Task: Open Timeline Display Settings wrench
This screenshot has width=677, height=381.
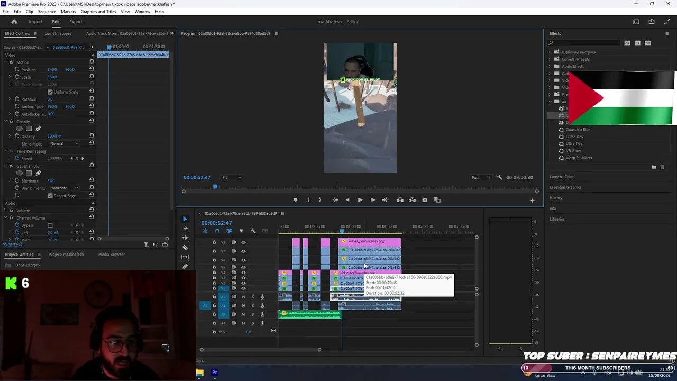Action: click(x=253, y=231)
